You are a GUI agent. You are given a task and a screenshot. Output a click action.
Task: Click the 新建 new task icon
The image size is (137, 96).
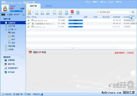tap(29, 11)
